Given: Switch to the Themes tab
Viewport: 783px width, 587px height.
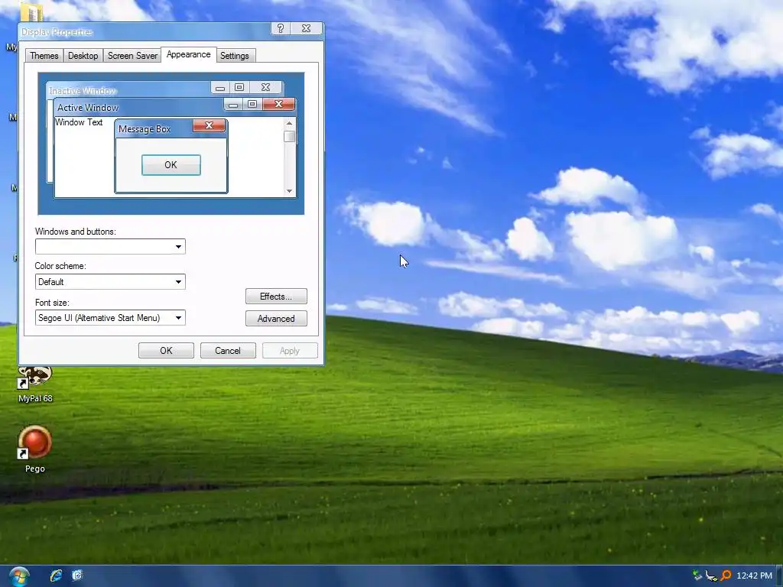Looking at the screenshot, I should pos(44,55).
